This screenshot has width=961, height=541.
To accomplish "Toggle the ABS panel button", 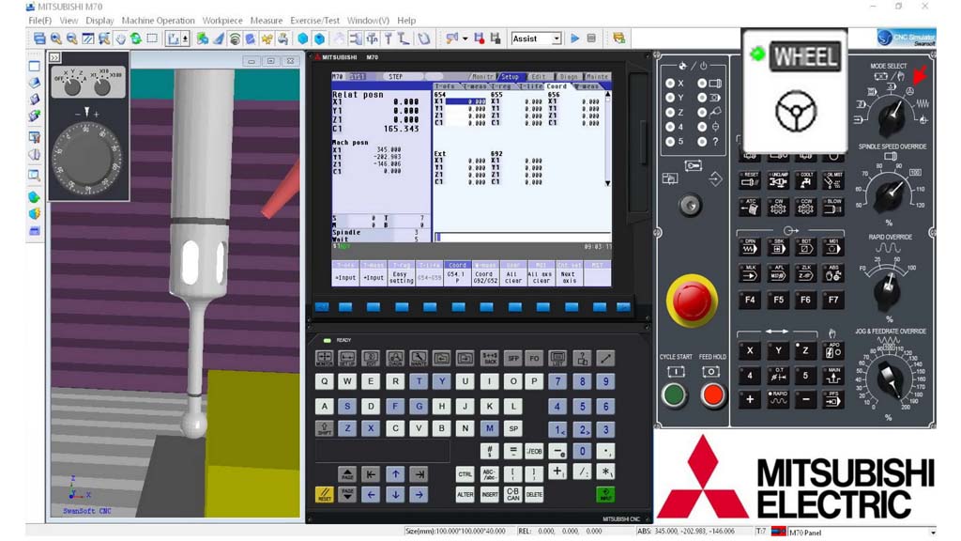I will (833, 273).
